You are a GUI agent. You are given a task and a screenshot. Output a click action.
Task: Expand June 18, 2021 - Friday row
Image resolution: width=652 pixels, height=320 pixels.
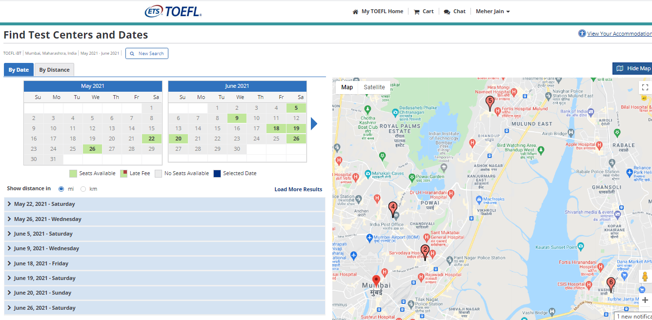tap(164, 263)
